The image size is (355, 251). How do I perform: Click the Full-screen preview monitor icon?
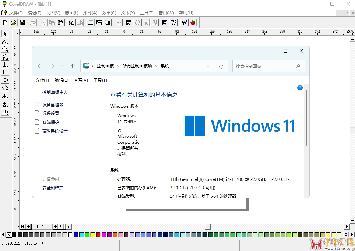(x=91, y=22)
